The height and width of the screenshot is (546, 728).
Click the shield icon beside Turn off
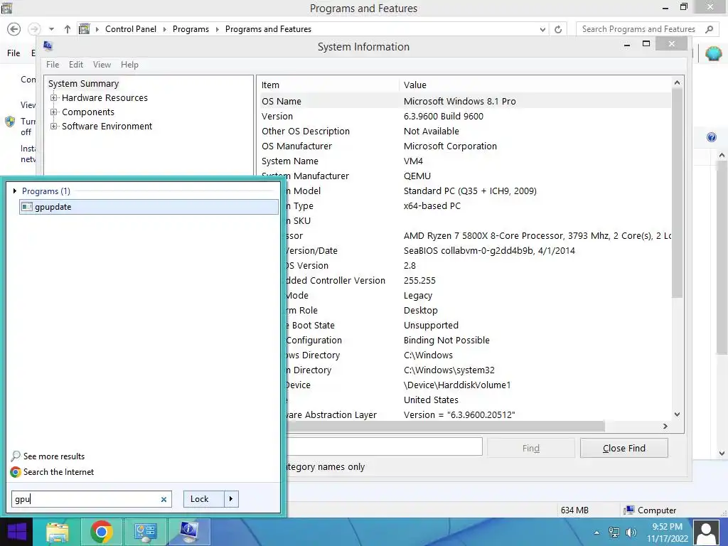click(10, 122)
